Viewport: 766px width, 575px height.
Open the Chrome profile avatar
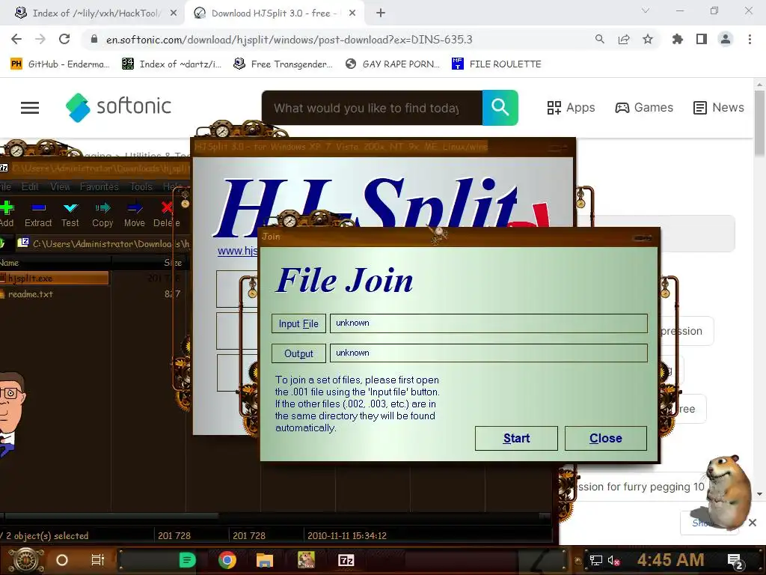pyautogui.click(x=726, y=39)
